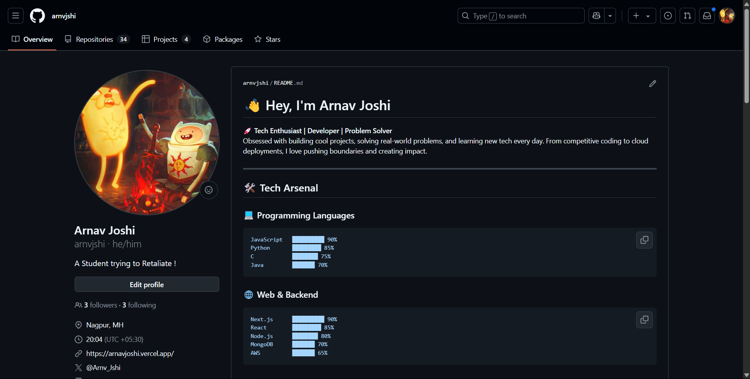View your pull requests
This screenshot has height=379, width=750.
click(x=687, y=16)
